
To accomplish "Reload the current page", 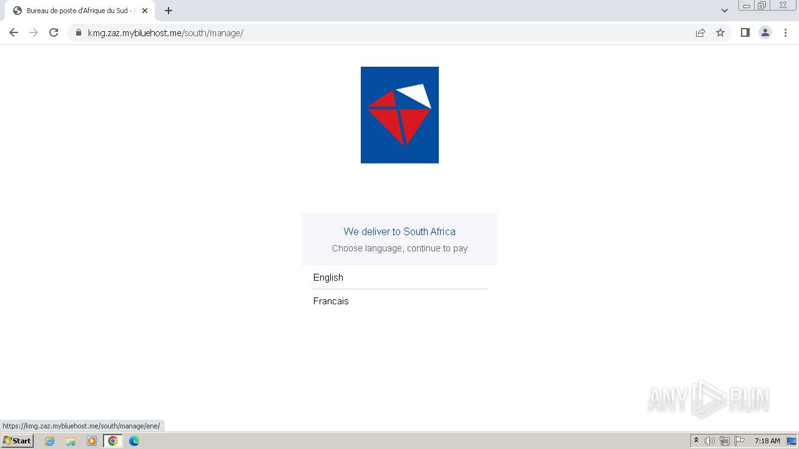I will pos(54,32).
